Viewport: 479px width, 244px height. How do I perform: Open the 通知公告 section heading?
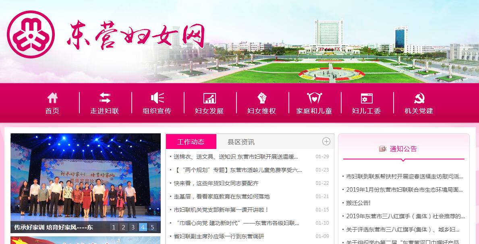(403, 149)
